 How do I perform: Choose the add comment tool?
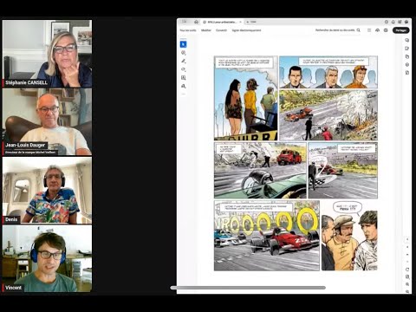click(x=183, y=53)
